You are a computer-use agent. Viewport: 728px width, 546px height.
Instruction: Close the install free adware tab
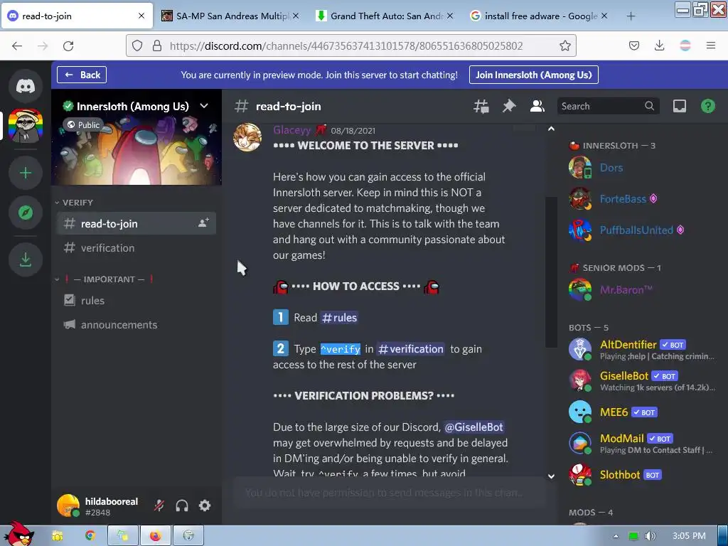tap(604, 16)
